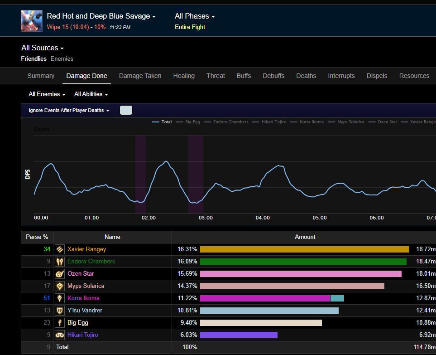Click Myps Solarica's job icon
This screenshot has height=355, width=436.
pos(60,286)
